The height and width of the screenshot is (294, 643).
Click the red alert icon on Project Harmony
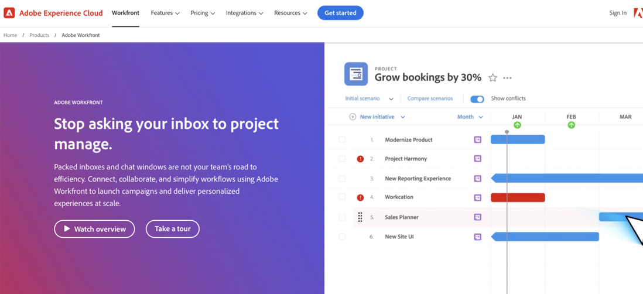pyautogui.click(x=361, y=159)
